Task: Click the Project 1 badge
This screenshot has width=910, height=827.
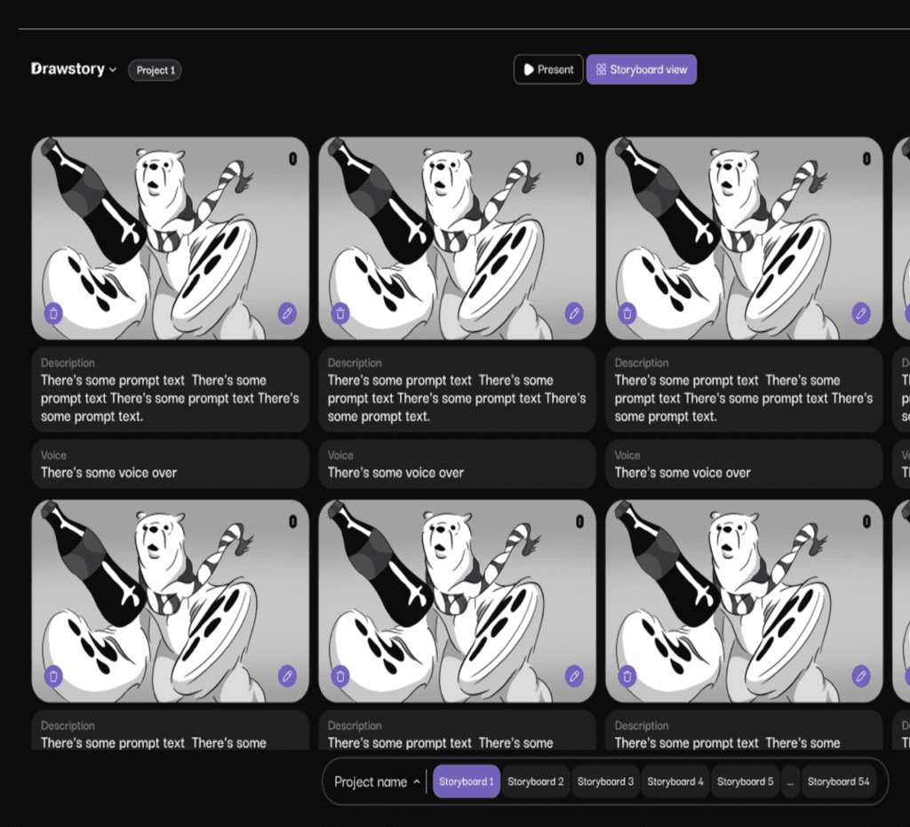Action: coord(155,70)
